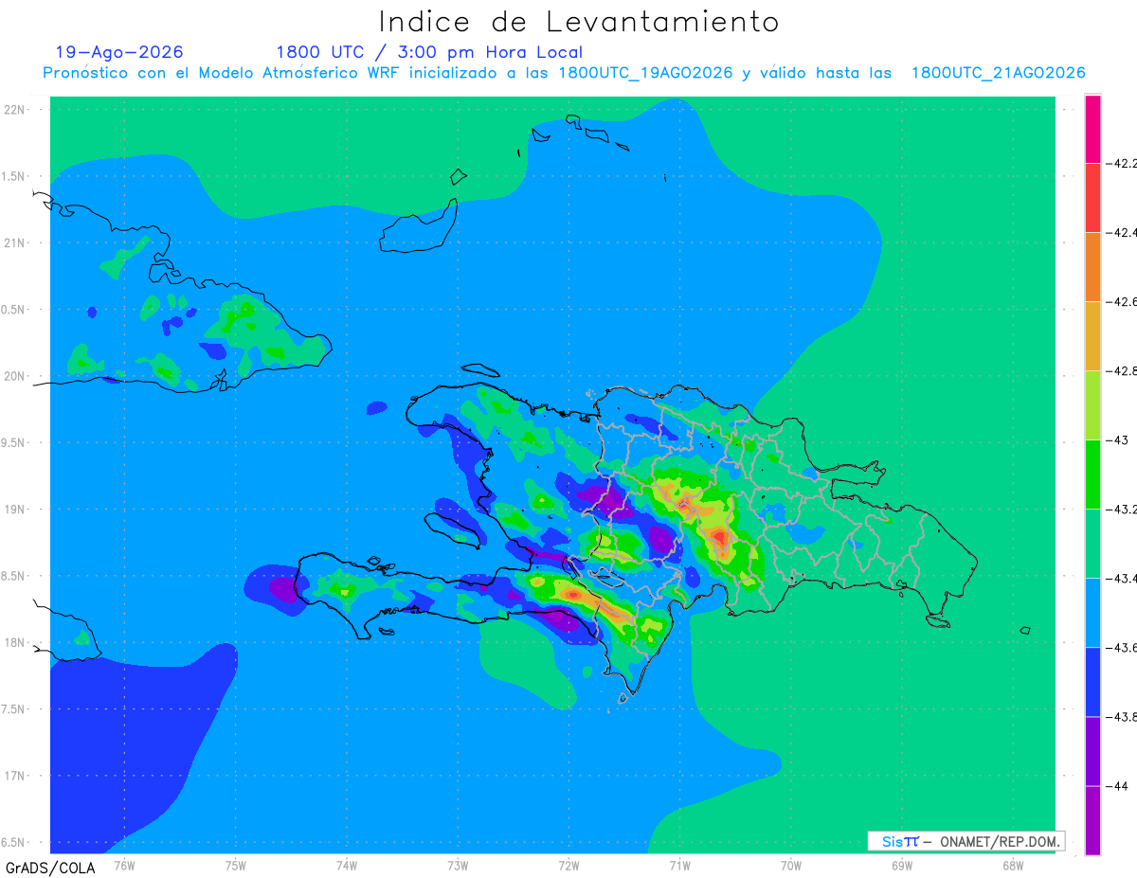Click the '76W' longitude label
Screen dimensions: 1137x878
coord(124,865)
